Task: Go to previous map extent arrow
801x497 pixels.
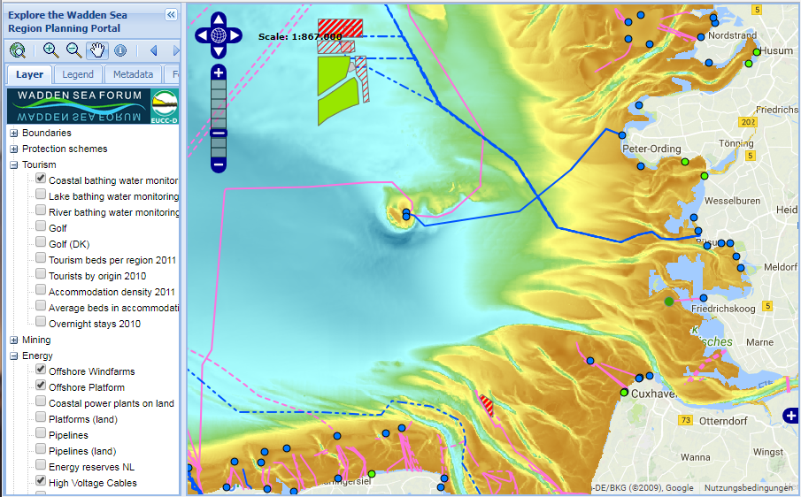Action: [x=153, y=50]
